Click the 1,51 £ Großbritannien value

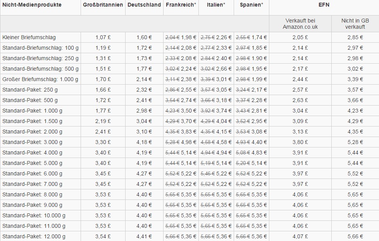point(103,69)
